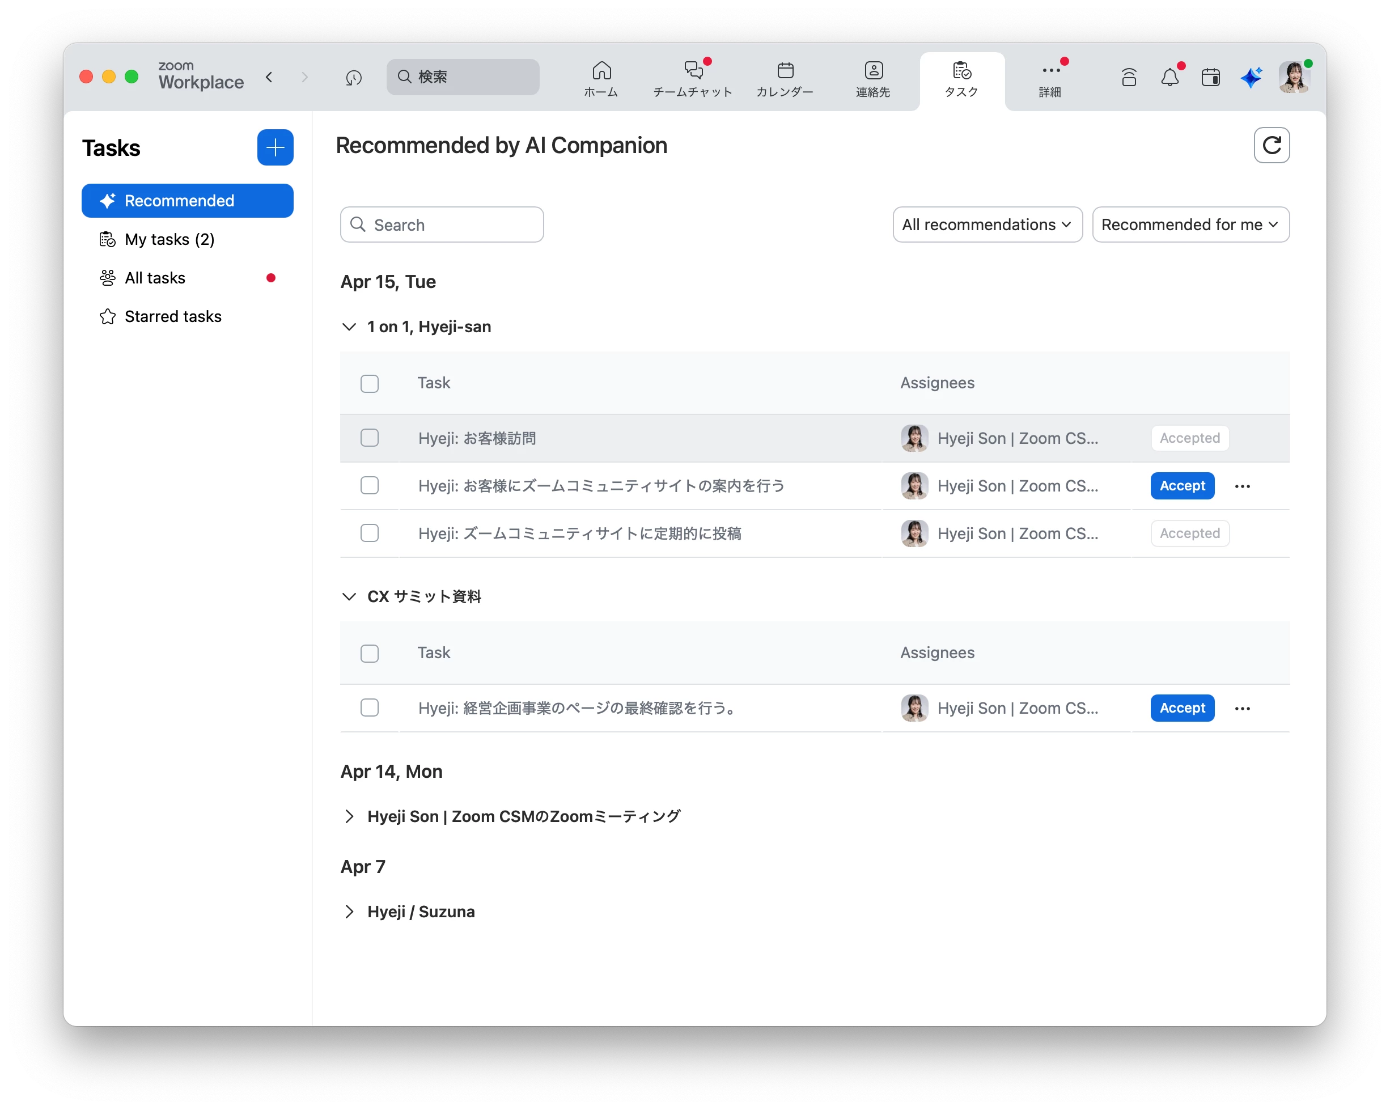The width and height of the screenshot is (1390, 1110).
Task: Check the box for Hyeji: お客様訪問
Action: [x=370, y=438]
